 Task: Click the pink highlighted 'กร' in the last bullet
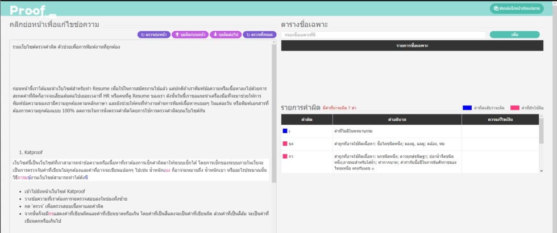[x=51, y=214]
